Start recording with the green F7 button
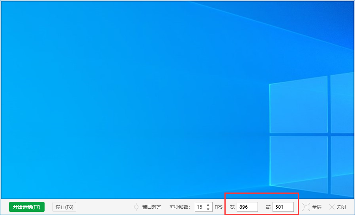This screenshot has height=215, width=355. (27, 207)
